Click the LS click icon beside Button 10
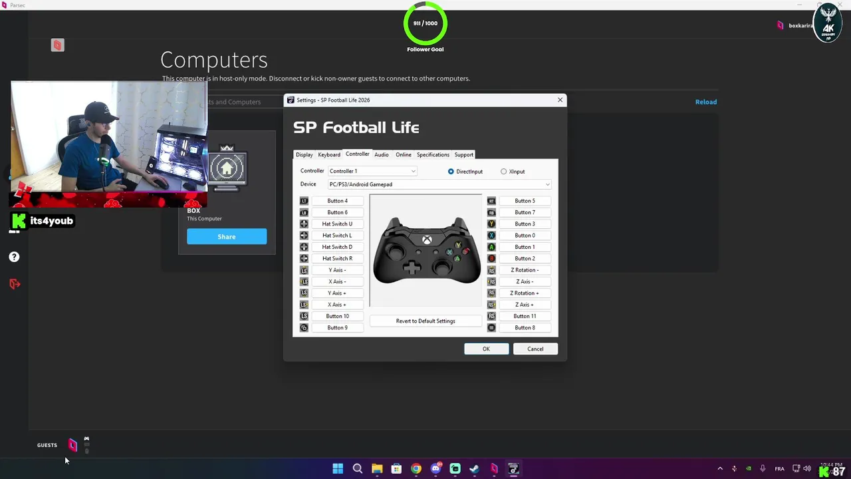Image resolution: width=851 pixels, height=479 pixels. pyautogui.click(x=304, y=316)
